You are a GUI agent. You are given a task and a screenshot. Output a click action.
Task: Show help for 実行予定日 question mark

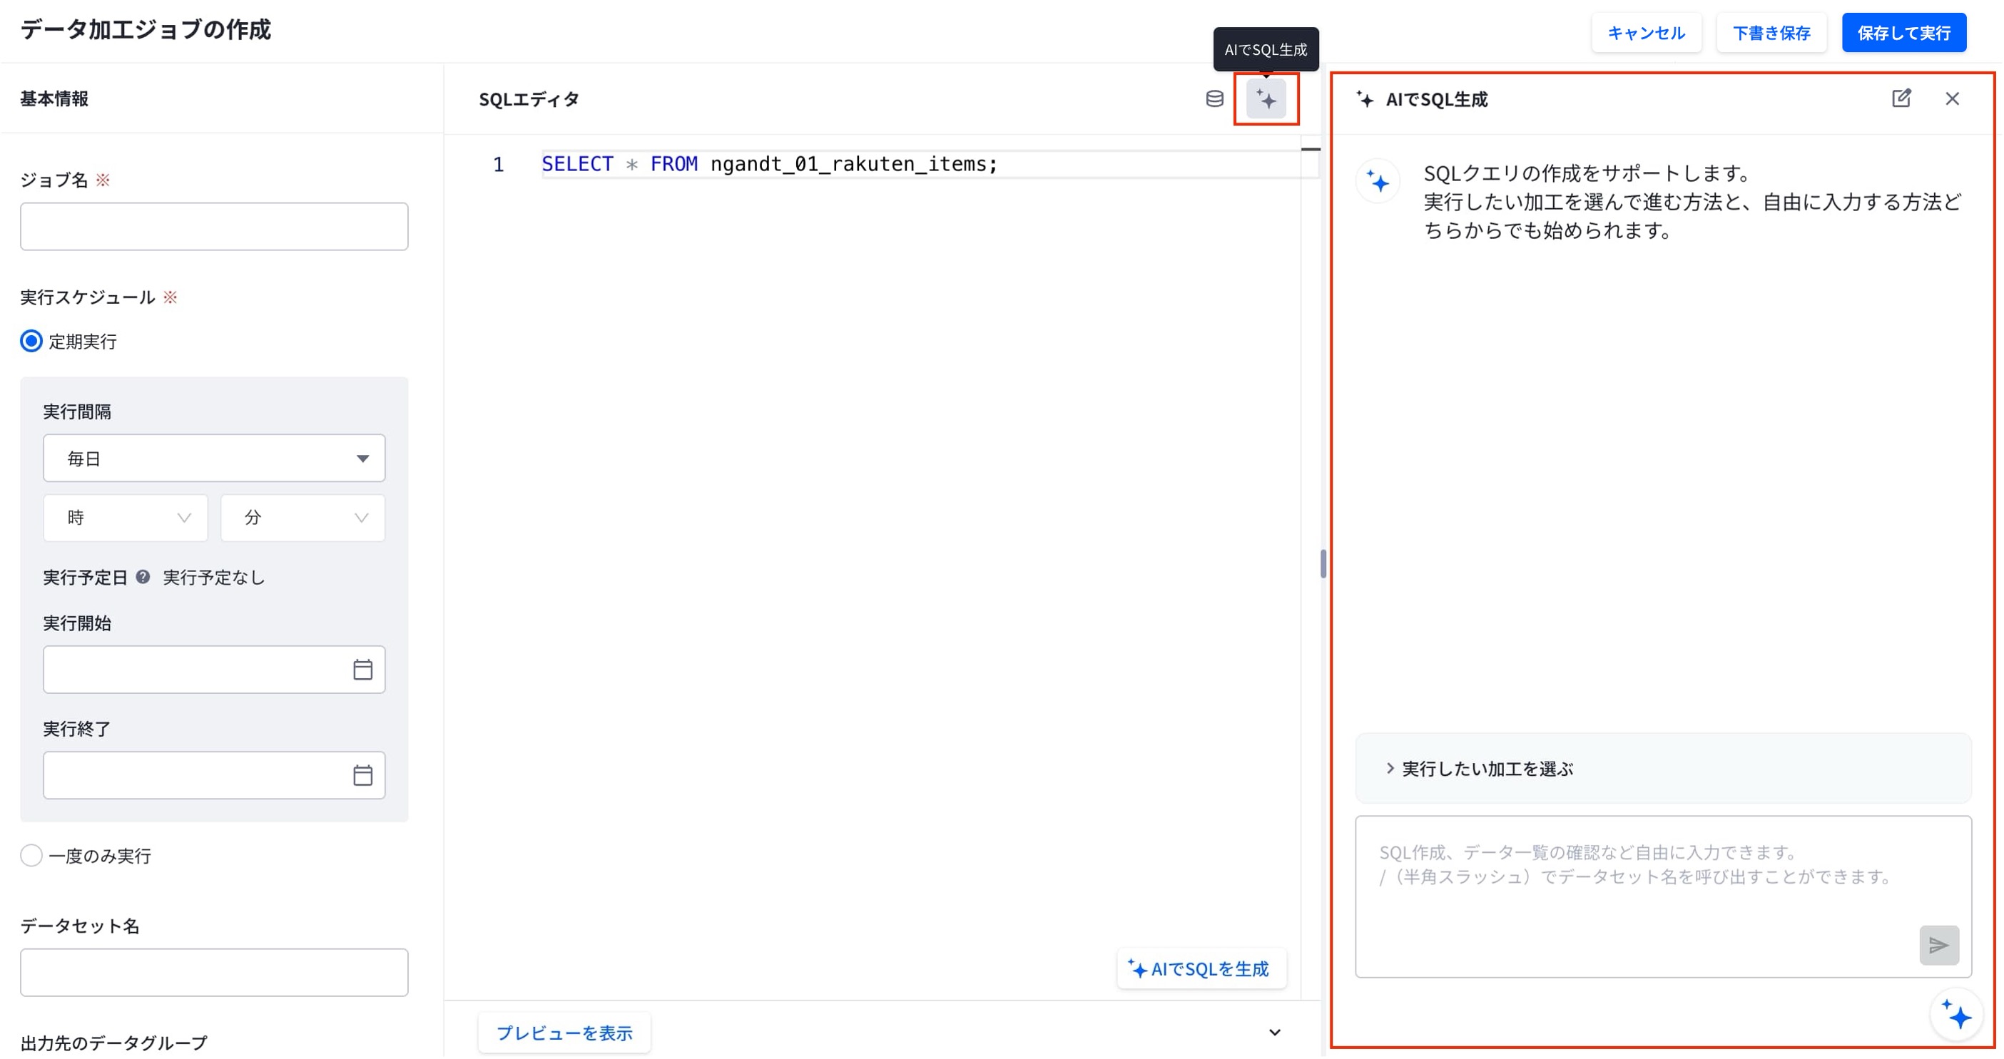(143, 577)
